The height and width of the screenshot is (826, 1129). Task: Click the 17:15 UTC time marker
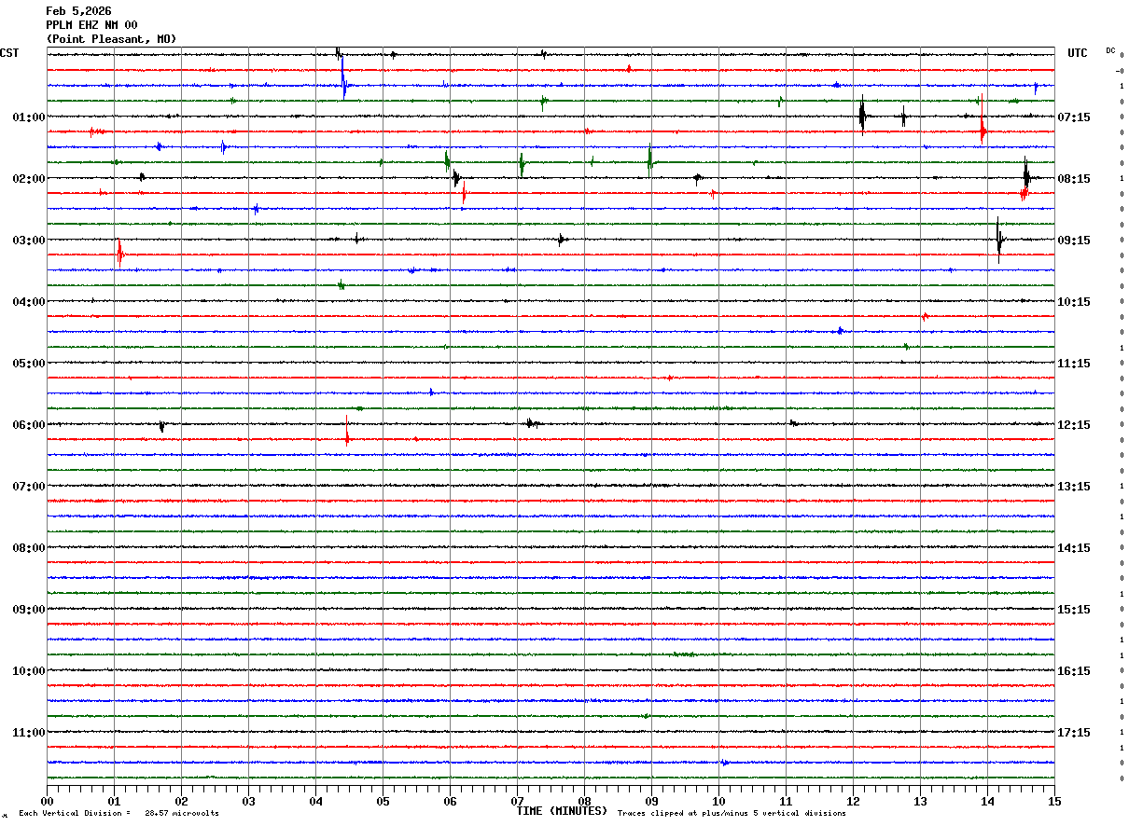click(1074, 733)
